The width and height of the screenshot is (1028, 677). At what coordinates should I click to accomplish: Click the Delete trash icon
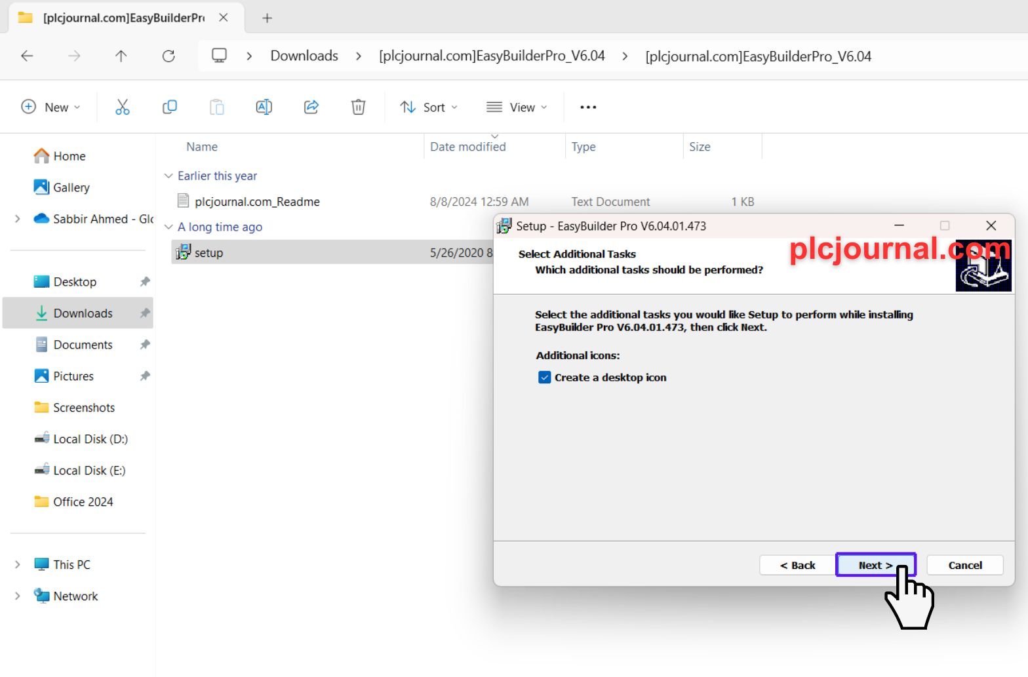click(358, 107)
